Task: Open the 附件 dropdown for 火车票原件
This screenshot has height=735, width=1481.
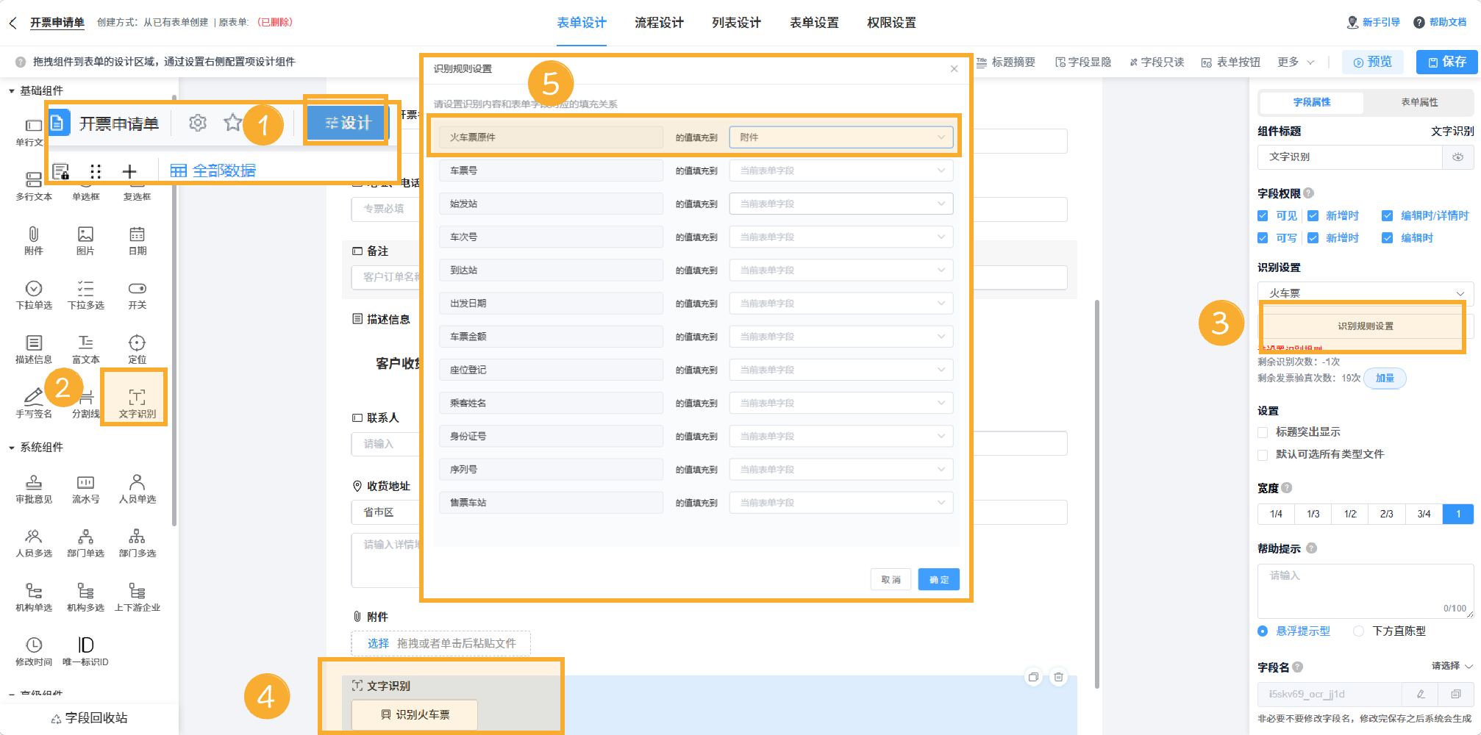Action: click(841, 137)
